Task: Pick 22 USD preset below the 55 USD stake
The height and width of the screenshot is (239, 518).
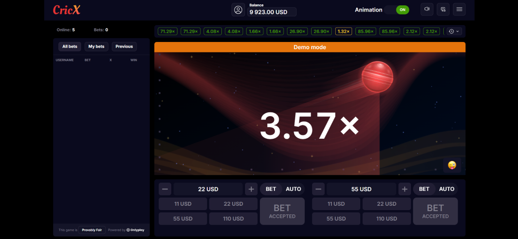Action: point(386,204)
